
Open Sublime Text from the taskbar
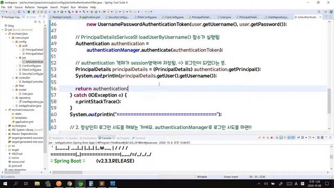(x=102, y=183)
